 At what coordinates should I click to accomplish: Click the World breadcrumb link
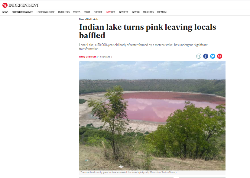(89, 19)
